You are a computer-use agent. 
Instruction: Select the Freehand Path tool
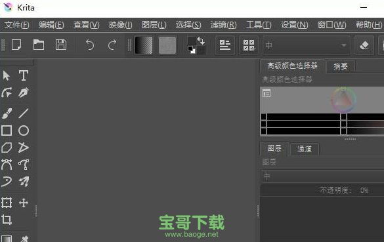click(24, 165)
